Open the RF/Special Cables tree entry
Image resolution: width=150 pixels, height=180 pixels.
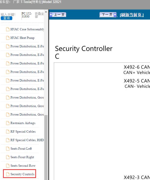tap(23, 132)
